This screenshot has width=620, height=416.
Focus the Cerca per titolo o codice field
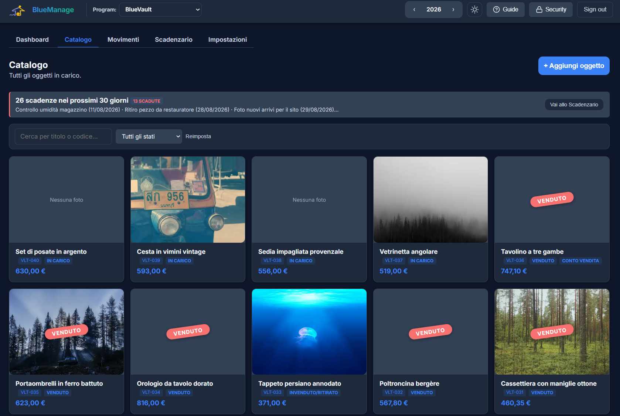pos(63,136)
